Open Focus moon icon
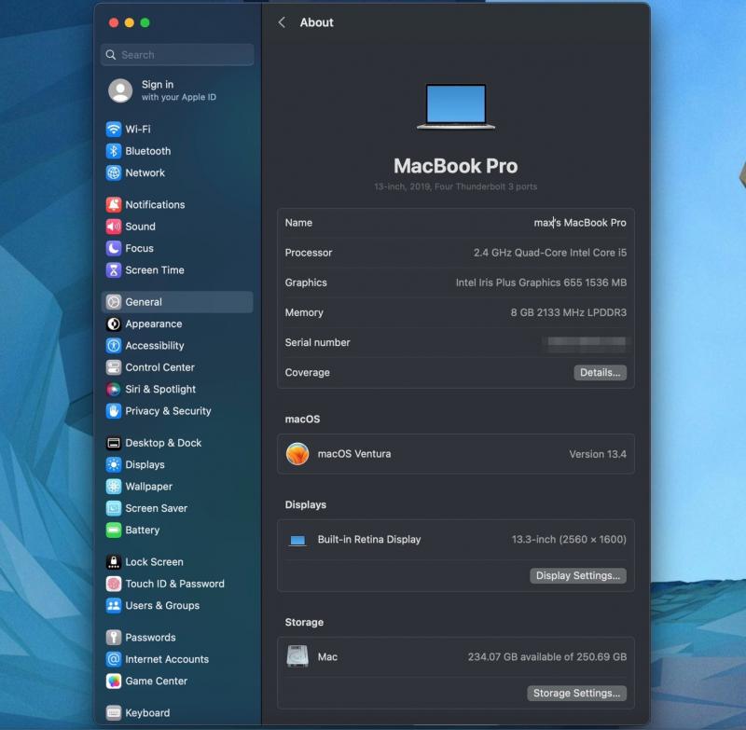Viewport: 746px width, 730px height. pos(113,248)
